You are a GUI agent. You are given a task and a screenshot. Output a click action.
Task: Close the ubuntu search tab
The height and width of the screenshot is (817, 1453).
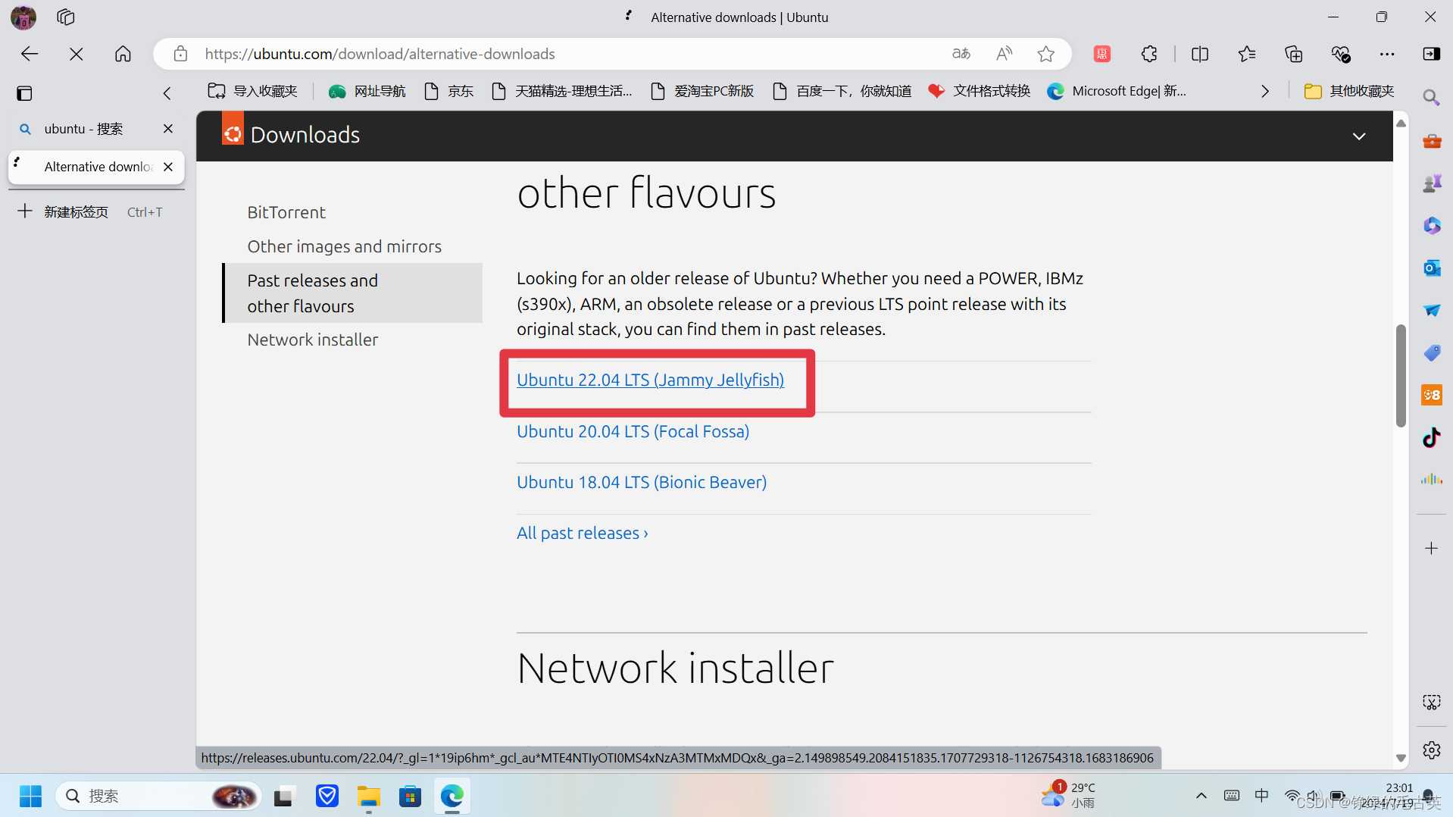click(x=168, y=129)
